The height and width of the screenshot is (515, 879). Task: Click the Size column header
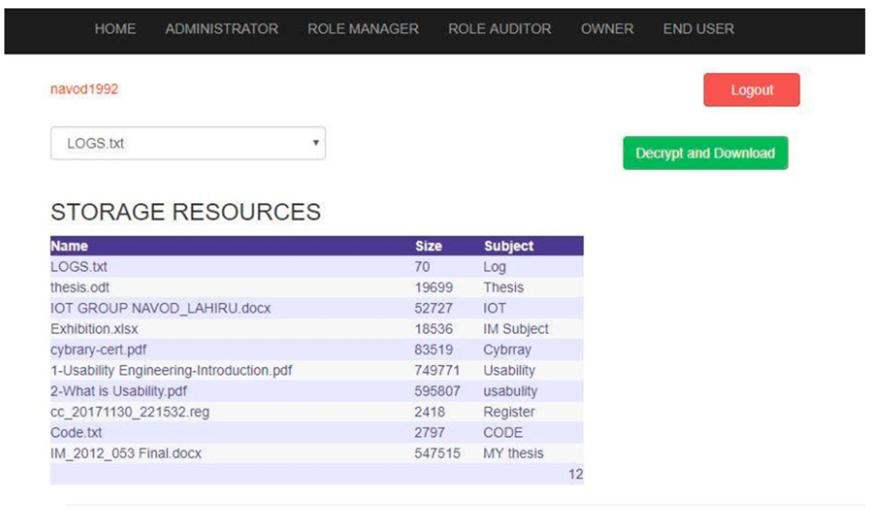point(429,246)
